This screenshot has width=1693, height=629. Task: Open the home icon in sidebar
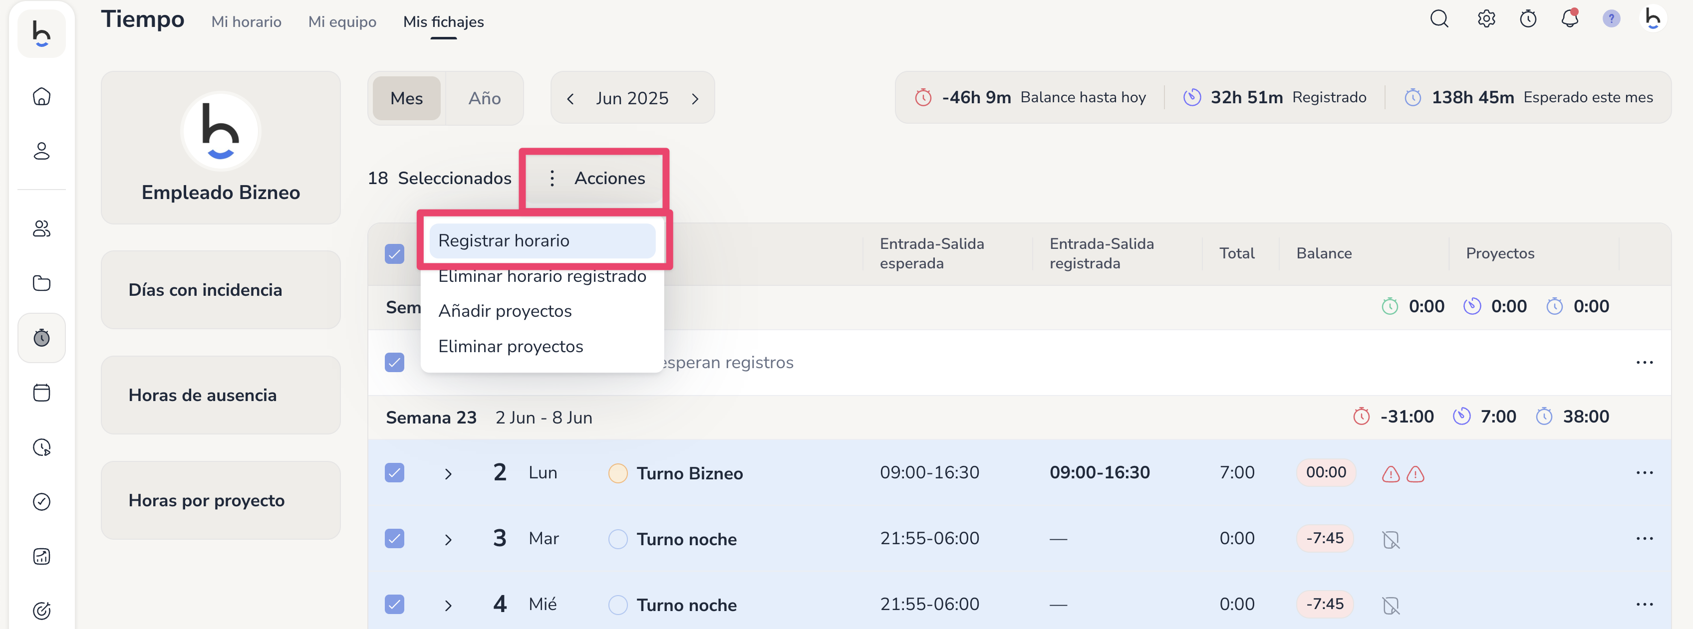point(41,96)
